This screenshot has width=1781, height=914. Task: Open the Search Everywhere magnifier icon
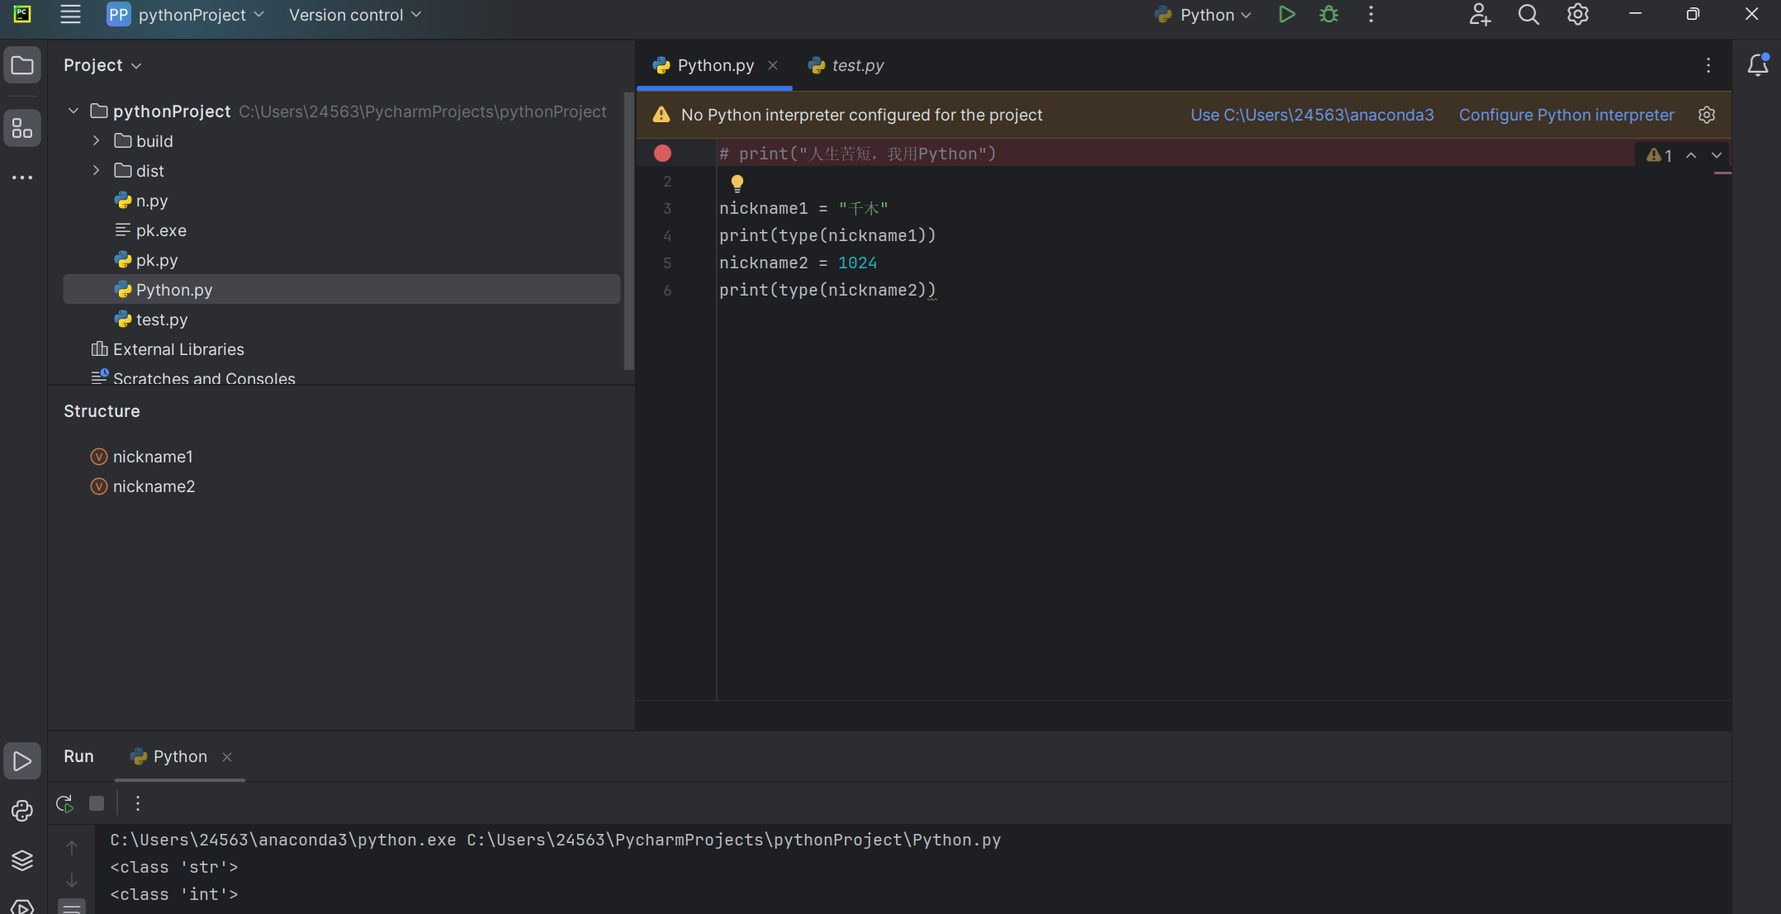(x=1528, y=15)
